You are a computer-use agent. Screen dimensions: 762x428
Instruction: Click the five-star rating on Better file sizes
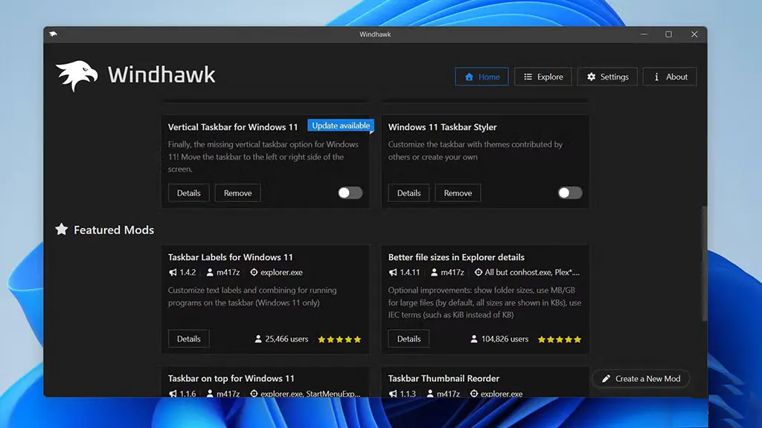click(558, 339)
